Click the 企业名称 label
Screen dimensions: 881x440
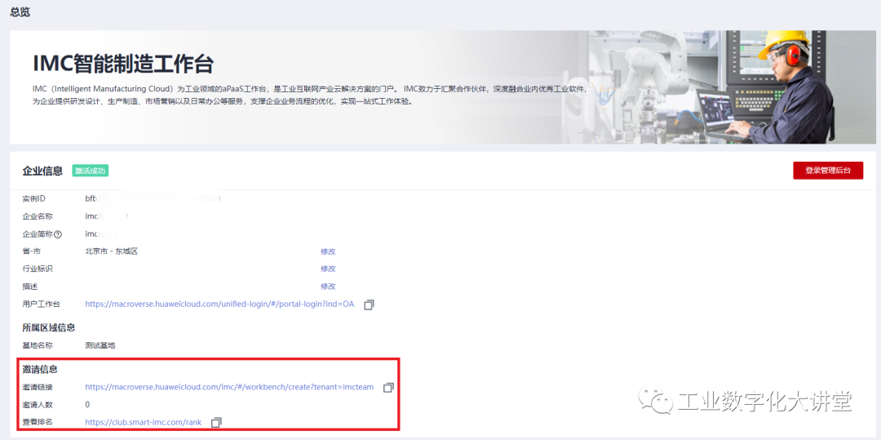point(37,216)
